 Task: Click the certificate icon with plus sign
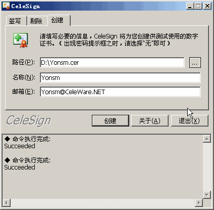tap(21, 40)
